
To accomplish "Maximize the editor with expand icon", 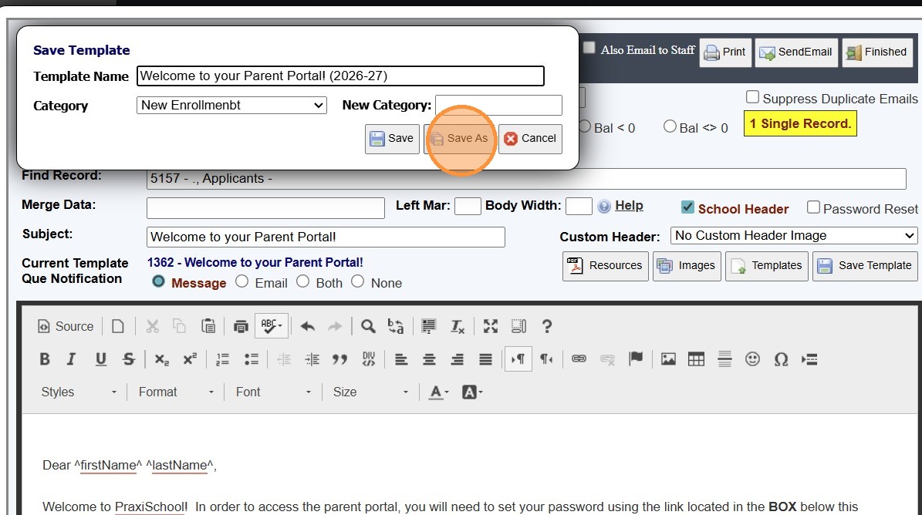I will tap(491, 326).
